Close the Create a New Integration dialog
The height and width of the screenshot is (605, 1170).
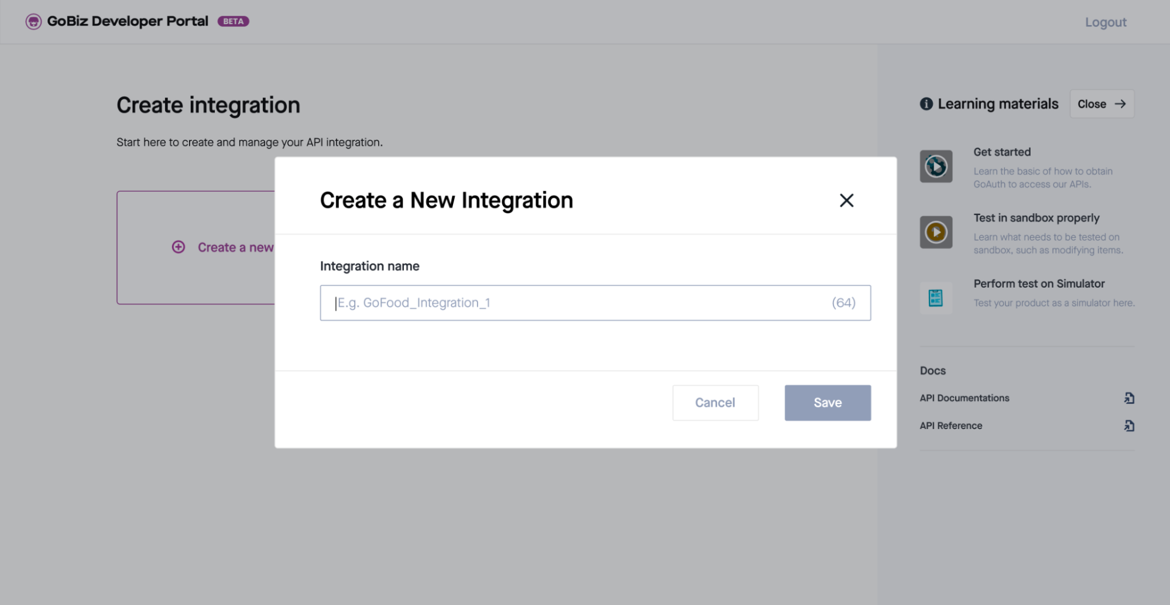point(846,200)
